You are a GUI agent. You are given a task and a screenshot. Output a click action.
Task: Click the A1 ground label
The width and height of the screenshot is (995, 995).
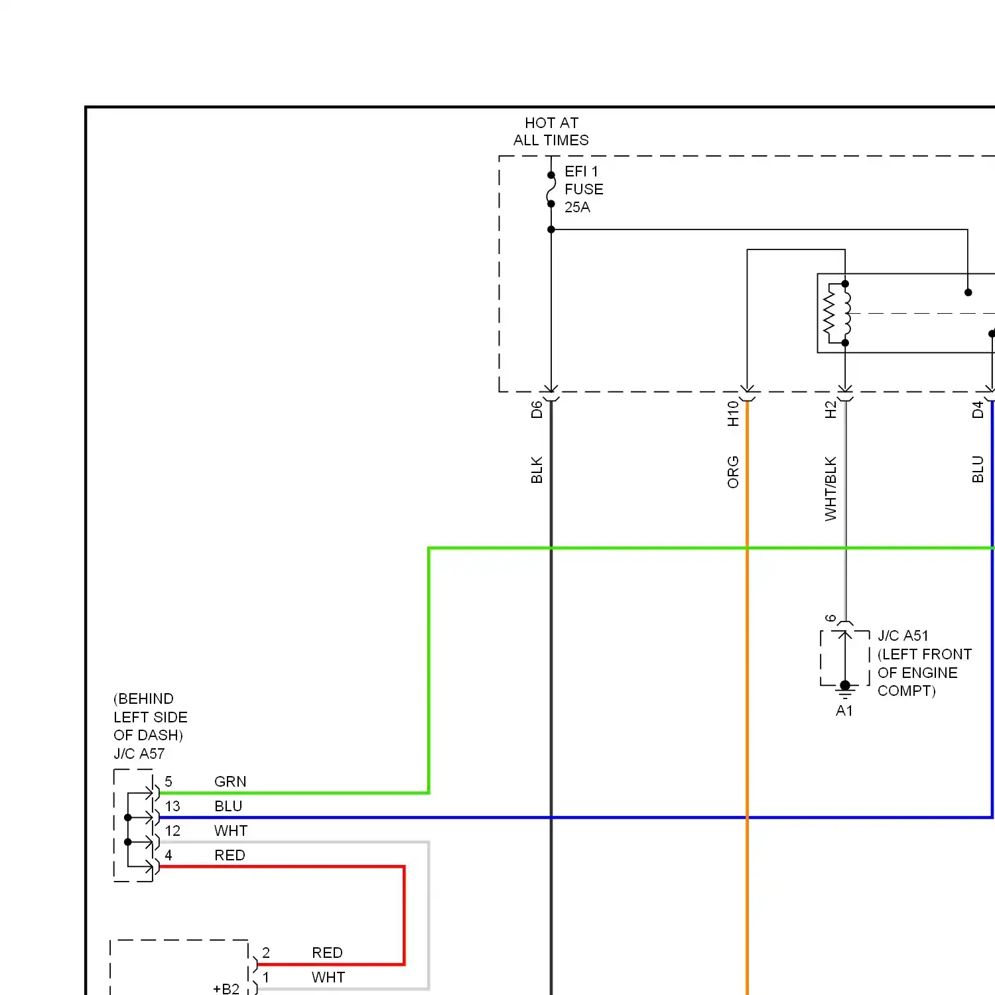point(844,711)
